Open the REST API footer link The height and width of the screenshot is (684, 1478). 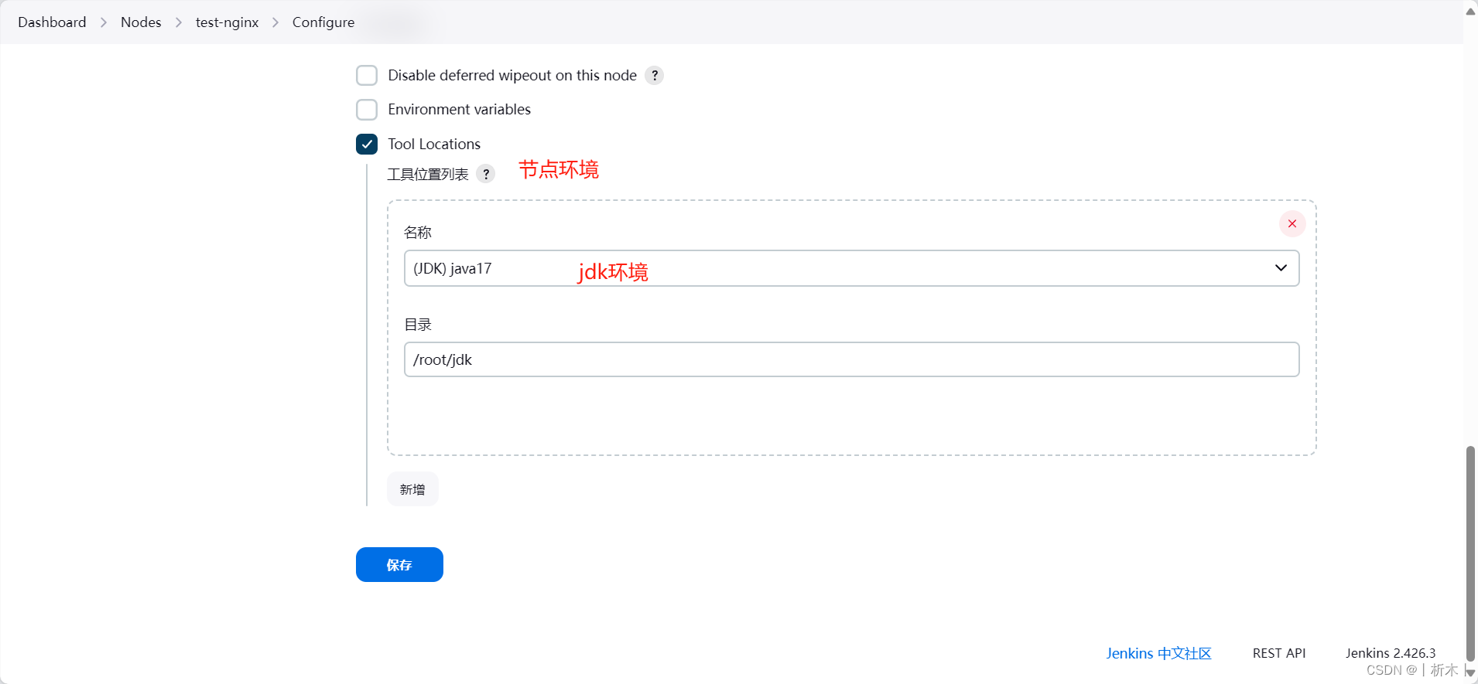pos(1279,653)
